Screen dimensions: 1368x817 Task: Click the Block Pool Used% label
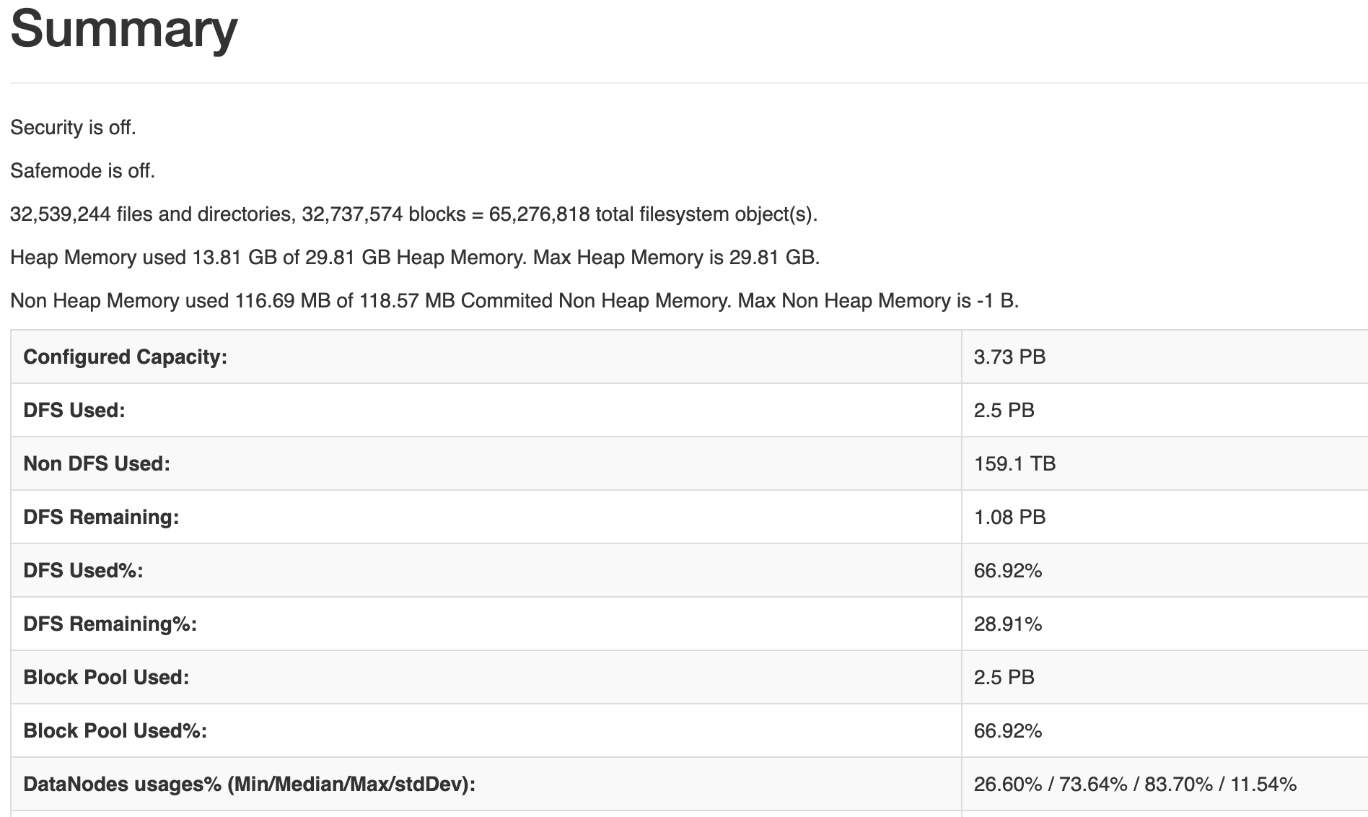click(115, 731)
